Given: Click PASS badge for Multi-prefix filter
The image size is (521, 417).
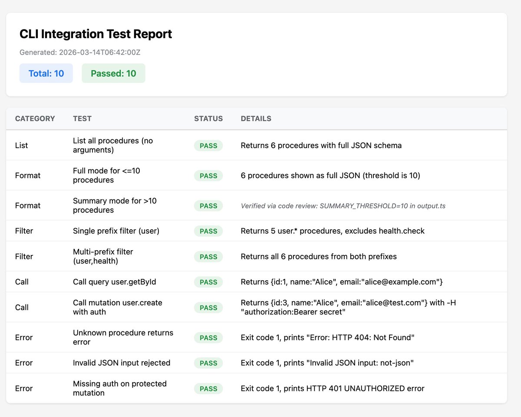Looking at the screenshot, I should 208,257.
